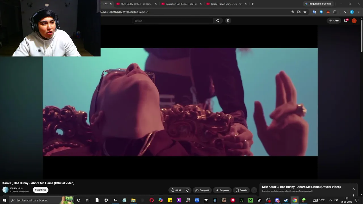The width and height of the screenshot is (363, 204).
Task: Click the install app icon in address bar
Action: (299, 12)
